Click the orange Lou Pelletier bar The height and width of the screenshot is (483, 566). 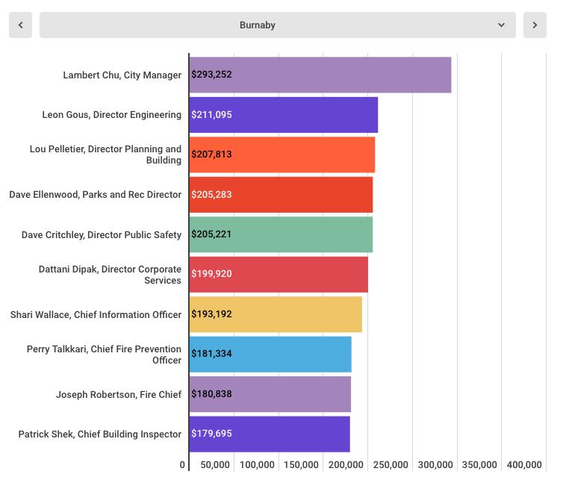tap(282, 155)
